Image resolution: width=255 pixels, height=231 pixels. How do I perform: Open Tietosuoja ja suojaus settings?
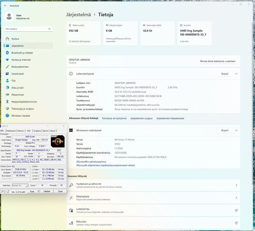pos(28,109)
